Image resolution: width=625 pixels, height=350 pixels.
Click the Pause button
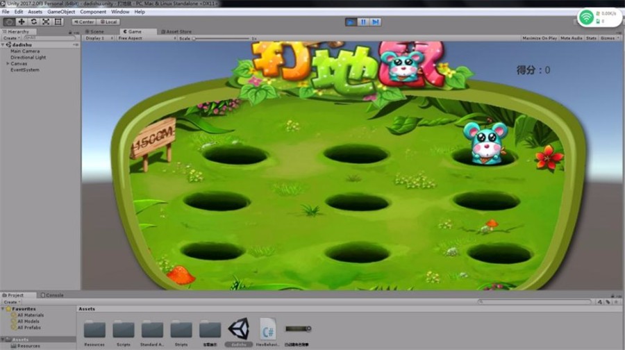point(363,22)
